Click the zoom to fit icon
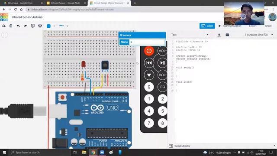The height and width of the screenshot is (156, 277). point(4,35)
